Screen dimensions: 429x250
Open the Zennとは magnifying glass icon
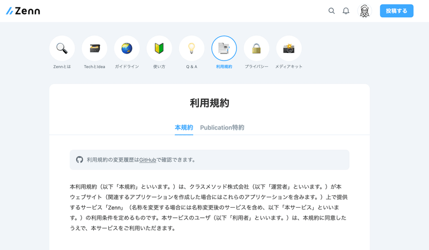(62, 48)
